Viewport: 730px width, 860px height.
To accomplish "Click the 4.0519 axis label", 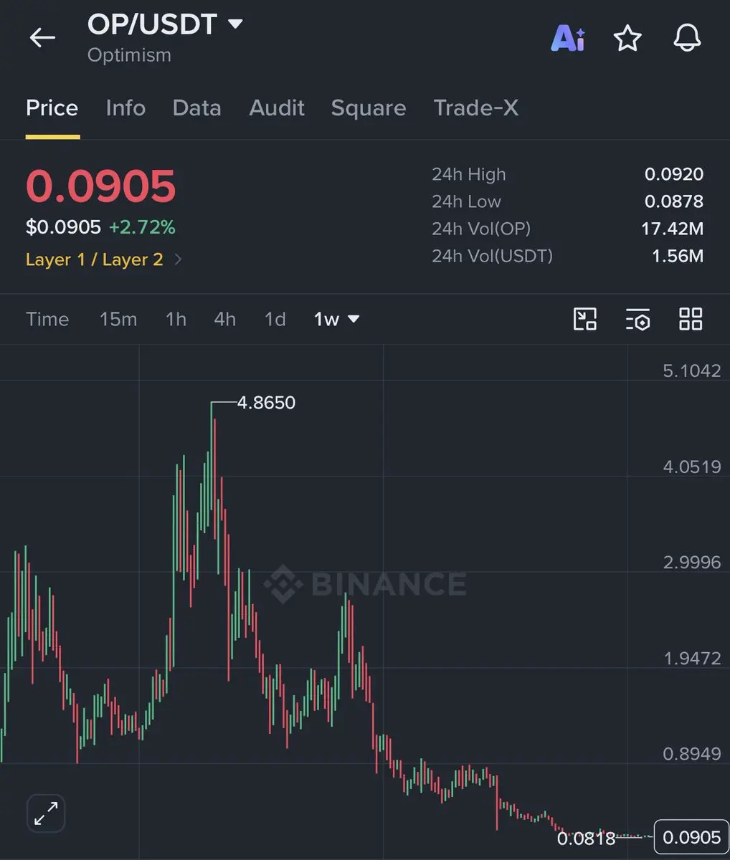I will tap(692, 467).
